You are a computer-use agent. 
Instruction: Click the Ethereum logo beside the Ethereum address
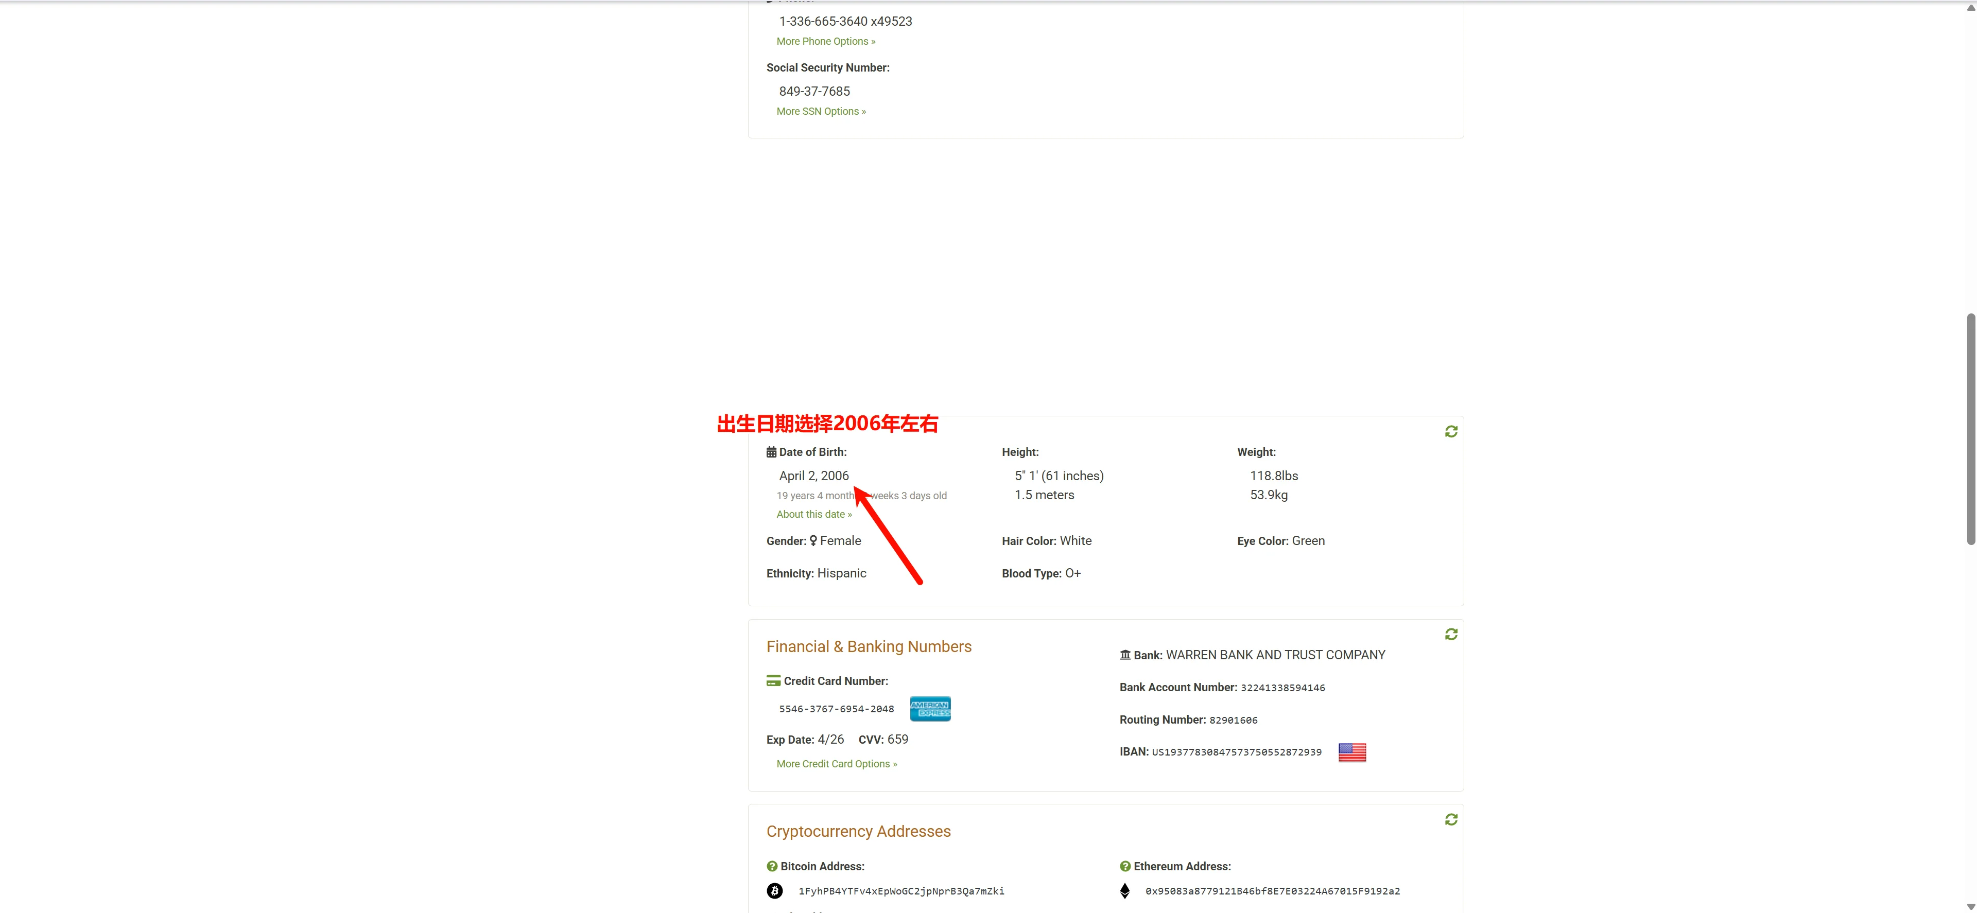[1124, 891]
